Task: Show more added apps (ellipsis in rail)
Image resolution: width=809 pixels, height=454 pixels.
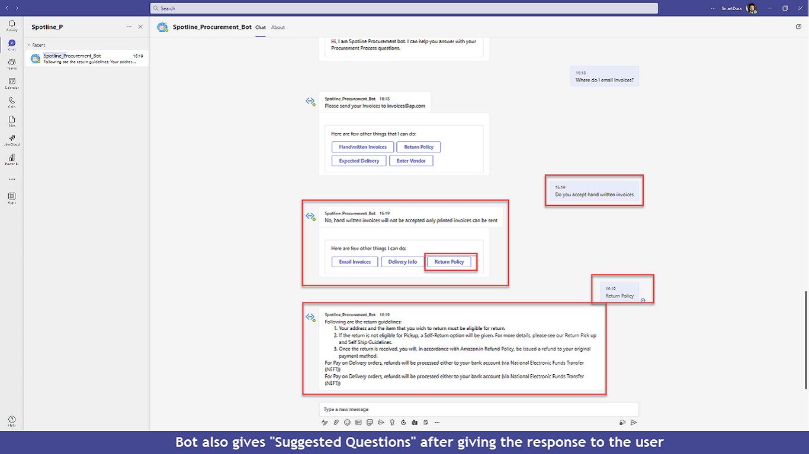Action: tap(12, 179)
